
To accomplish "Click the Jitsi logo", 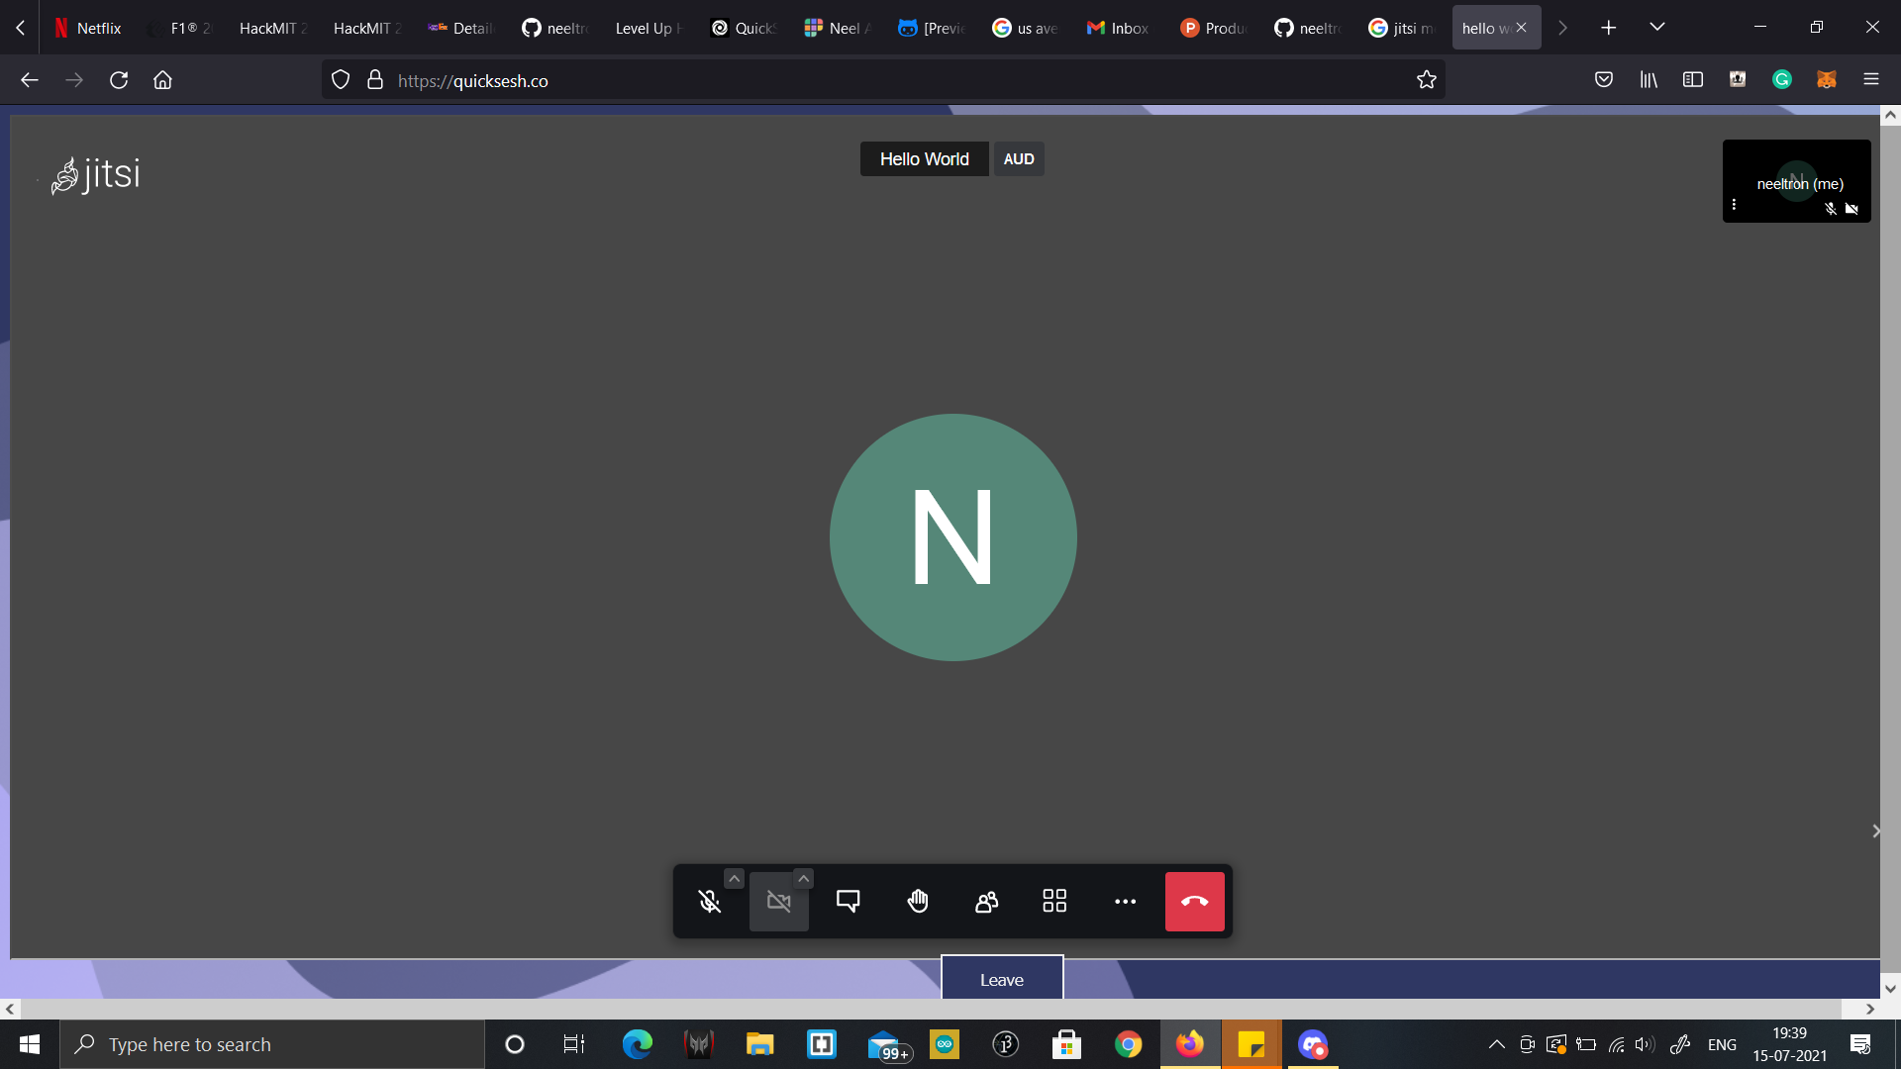I will [x=96, y=175].
